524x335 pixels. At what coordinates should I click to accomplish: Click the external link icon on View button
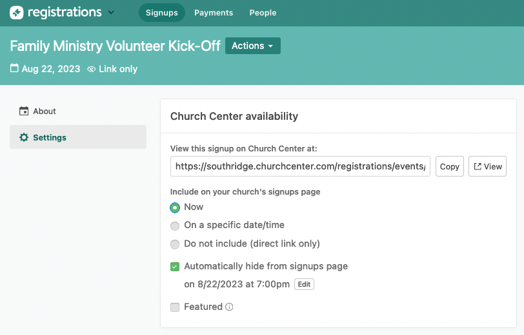coord(478,166)
